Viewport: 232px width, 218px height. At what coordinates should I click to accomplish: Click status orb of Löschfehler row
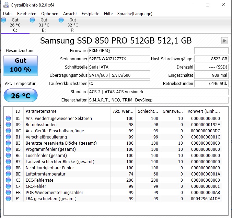(8, 156)
